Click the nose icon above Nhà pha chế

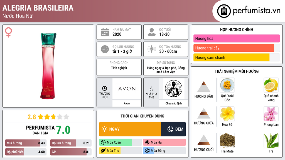(x=151, y=88)
